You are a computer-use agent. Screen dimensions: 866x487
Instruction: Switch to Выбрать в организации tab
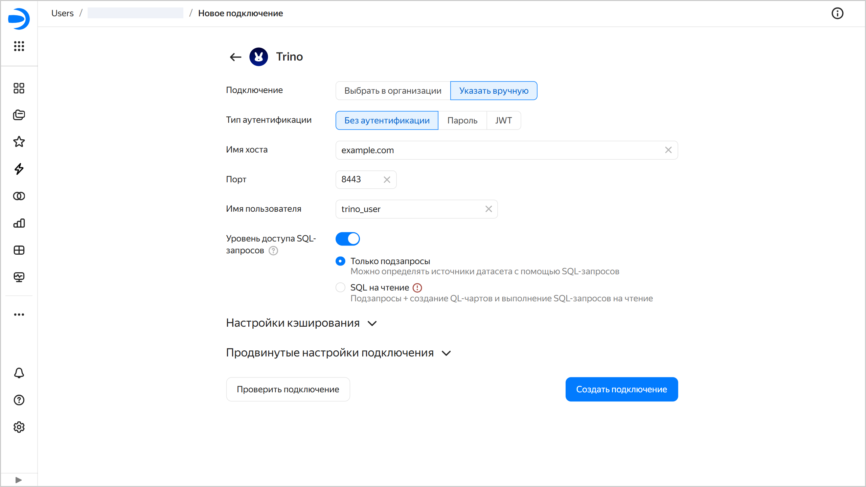(393, 91)
